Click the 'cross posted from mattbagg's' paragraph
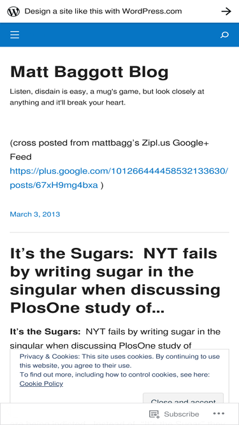Image resolution: width=239 pixels, height=425 pixels. coord(110,150)
